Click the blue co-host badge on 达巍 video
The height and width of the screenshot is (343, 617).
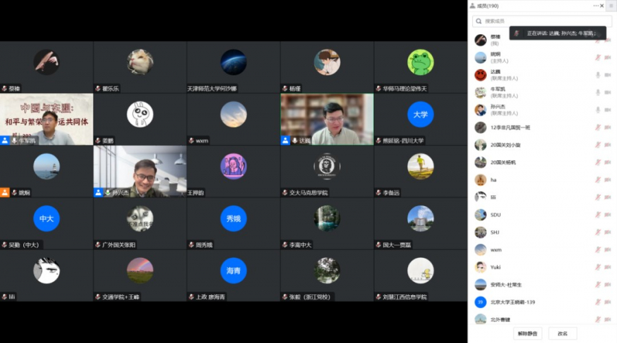[x=285, y=140]
